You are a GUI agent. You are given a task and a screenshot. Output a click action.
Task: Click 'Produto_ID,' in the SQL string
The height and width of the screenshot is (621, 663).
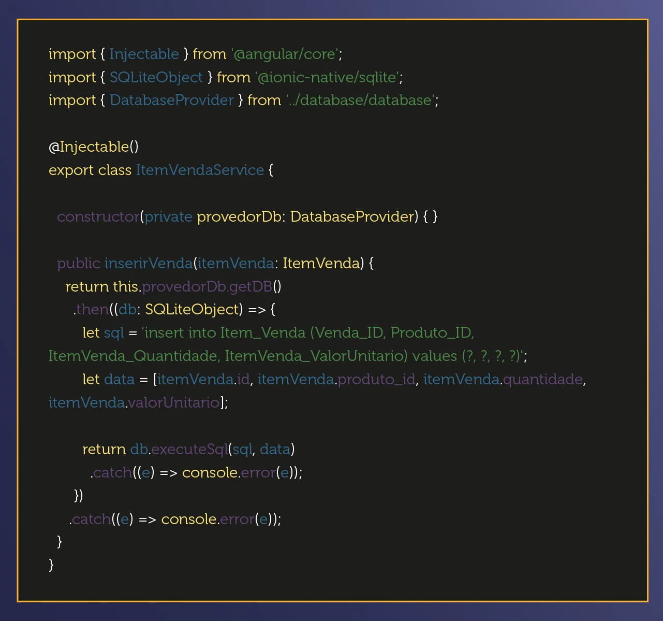click(x=432, y=333)
